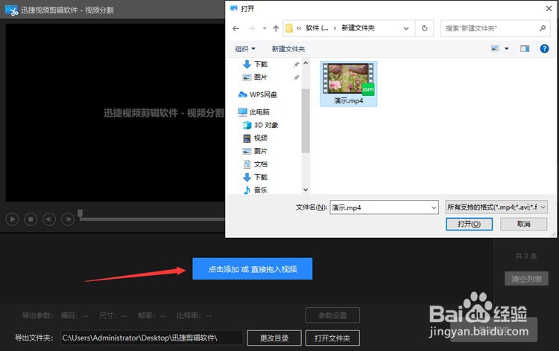
Task: Go forward in Open dialog
Action: click(x=252, y=28)
